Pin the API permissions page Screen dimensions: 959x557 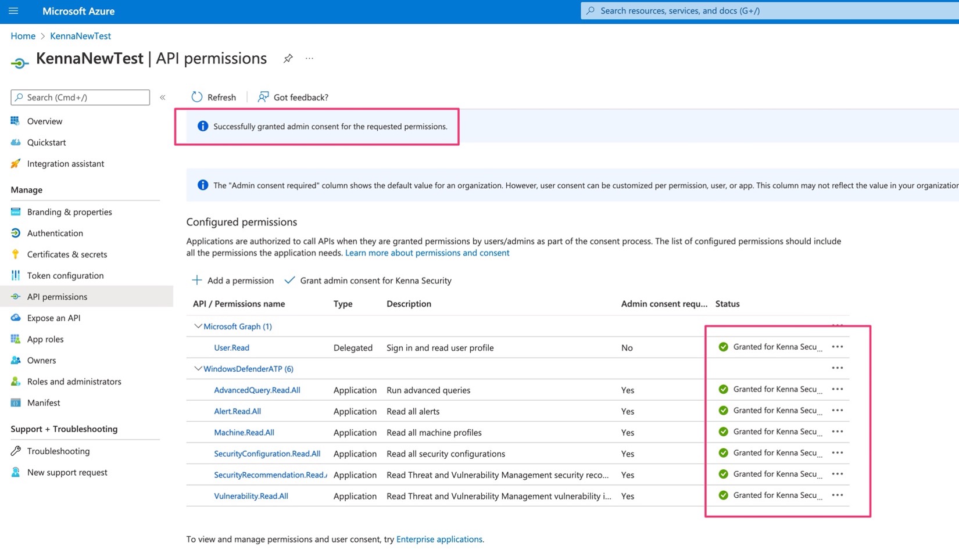[x=288, y=58]
